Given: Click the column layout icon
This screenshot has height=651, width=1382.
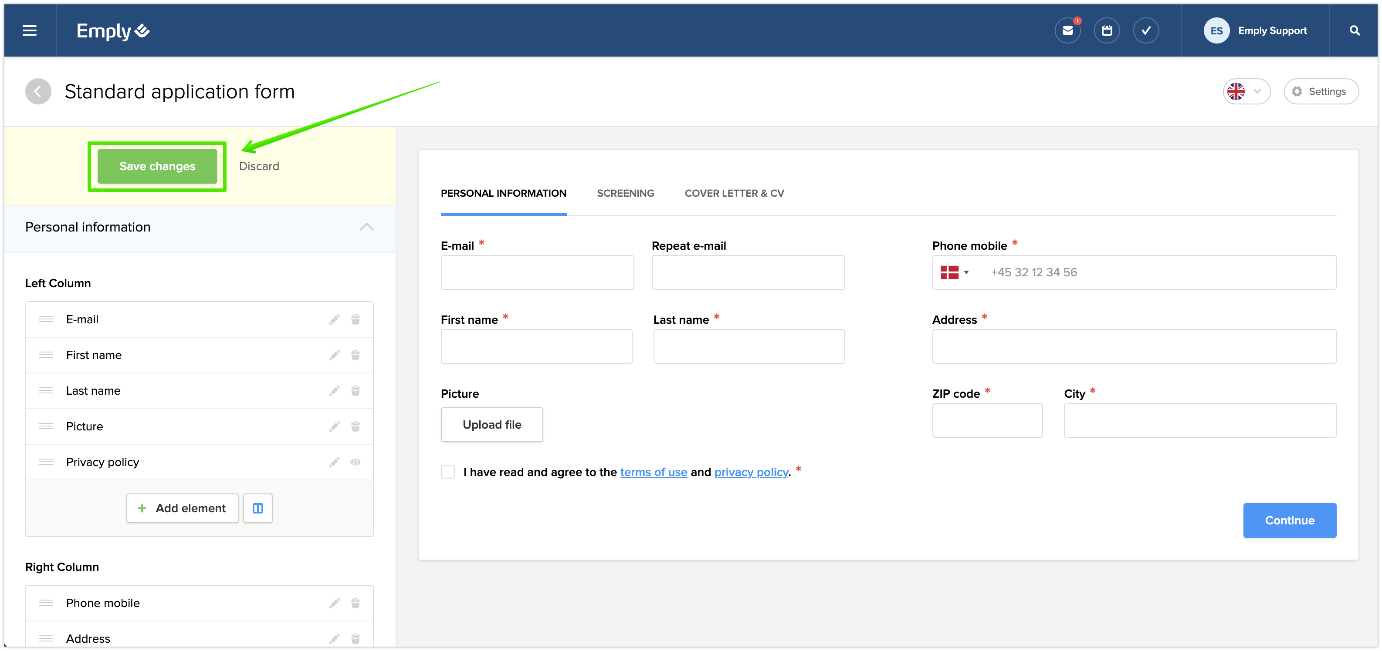Looking at the screenshot, I should tap(257, 508).
